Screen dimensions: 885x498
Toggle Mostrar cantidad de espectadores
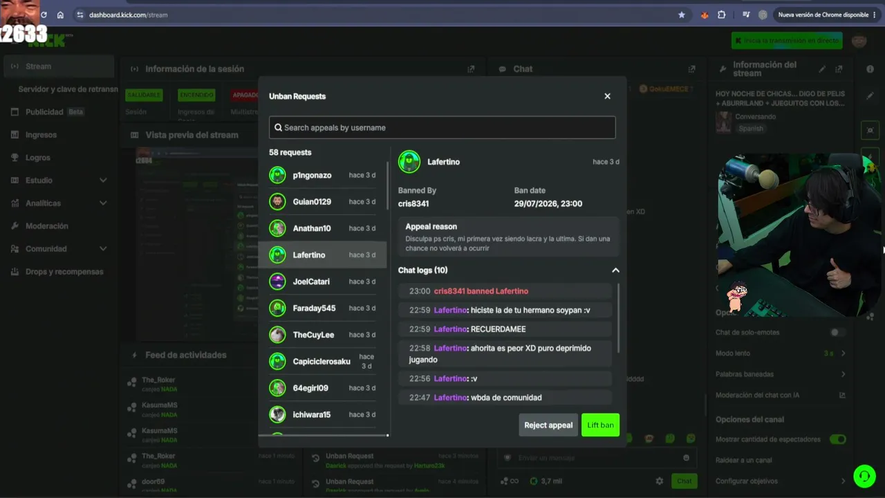[x=837, y=439]
